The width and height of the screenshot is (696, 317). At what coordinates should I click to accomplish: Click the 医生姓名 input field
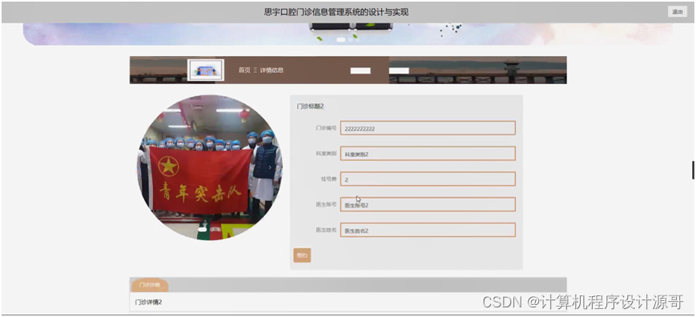[x=428, y=230]
